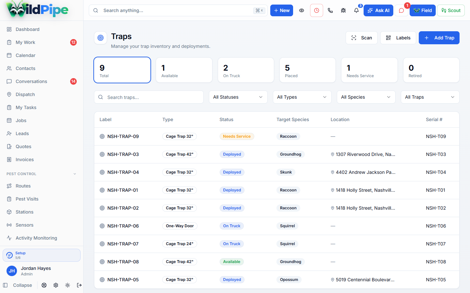470x293 pixels.
Task: Switch to Field mode
Action: (423, 10)
